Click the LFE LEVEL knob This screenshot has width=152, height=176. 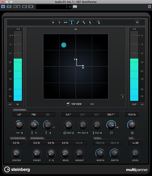coord(135,153)
